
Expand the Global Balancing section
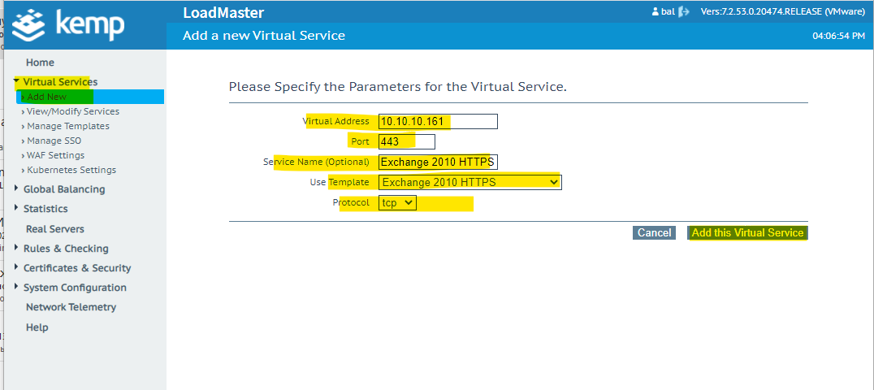tap(16, 189)
